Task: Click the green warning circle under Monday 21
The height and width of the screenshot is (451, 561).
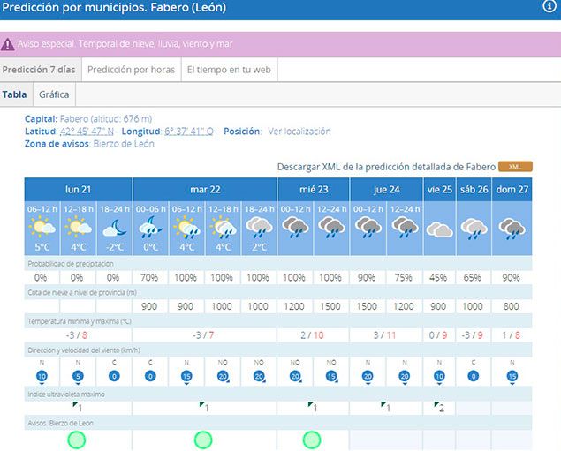Action: [x=78, y=440]
